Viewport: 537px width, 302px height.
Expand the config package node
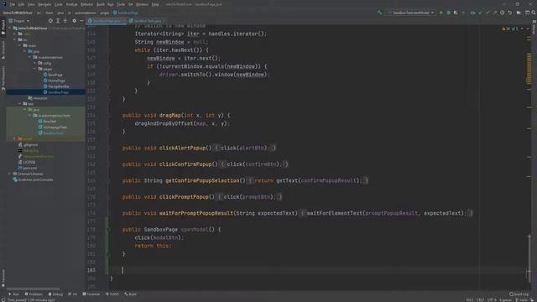pyautogui.click(x=35, y=63)
